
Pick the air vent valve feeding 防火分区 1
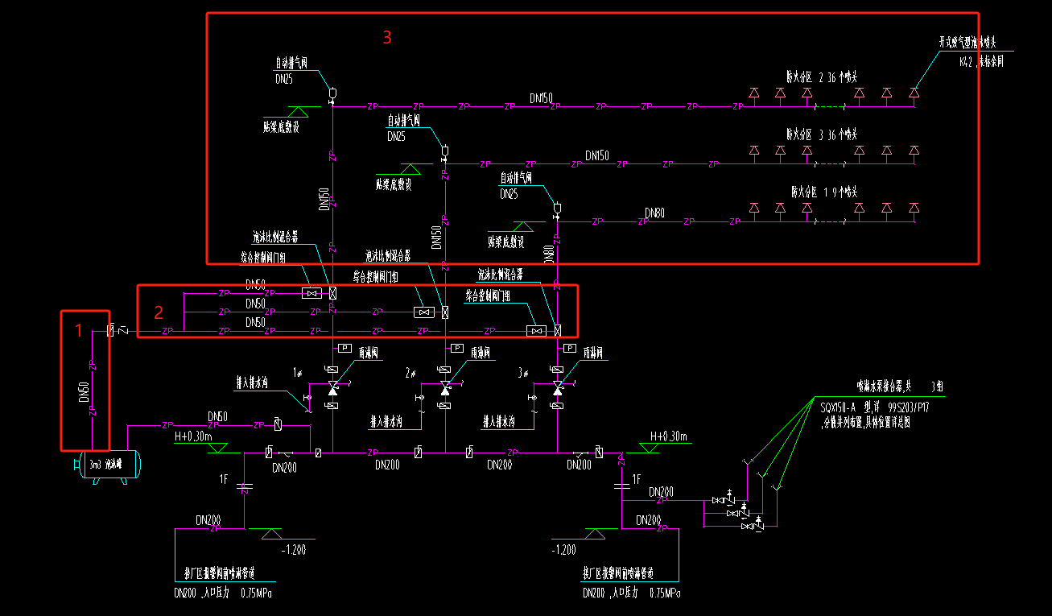(x=556, y=209)
